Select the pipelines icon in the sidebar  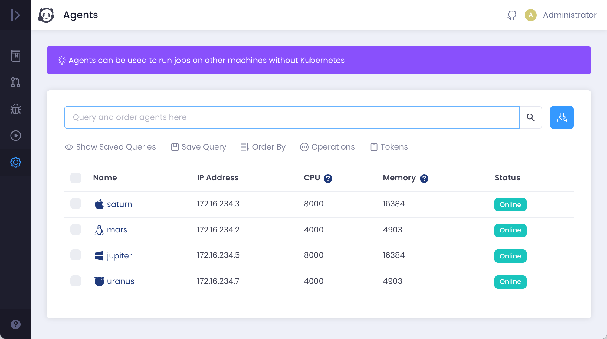point(15,83)
